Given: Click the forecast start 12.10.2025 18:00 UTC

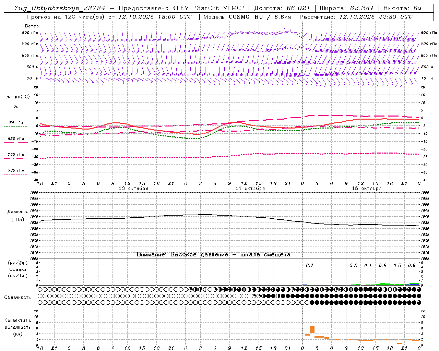Looking at the screenshot, I should point(155,17).
